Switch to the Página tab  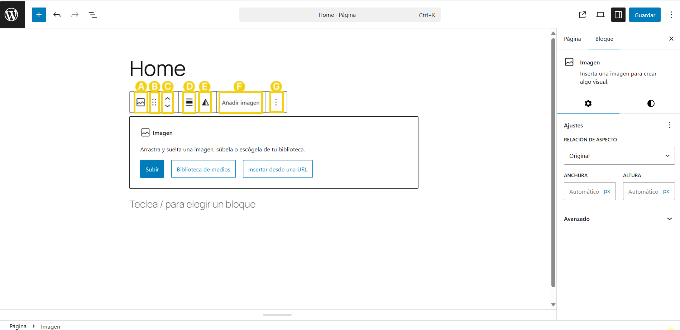pos(572,39)
